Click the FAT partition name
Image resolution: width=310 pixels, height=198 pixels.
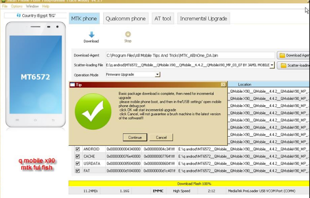(x=87, y=171)
